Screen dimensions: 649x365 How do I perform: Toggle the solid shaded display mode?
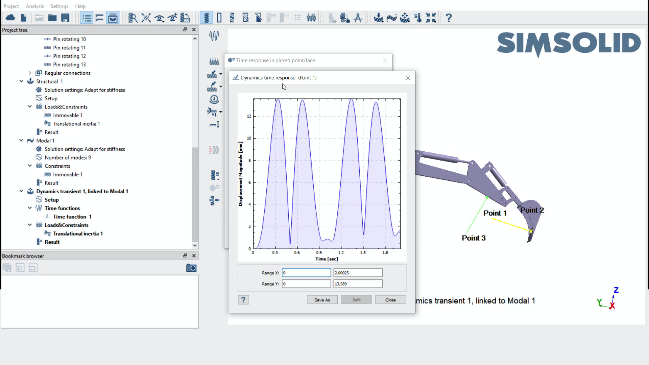pyautogui.click(x=206, y=18)
